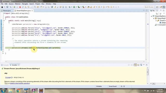Image resolution: width=166 pixels, height=93 pixels.
Task: Open the Navigate menu
Action: [25, 4]
